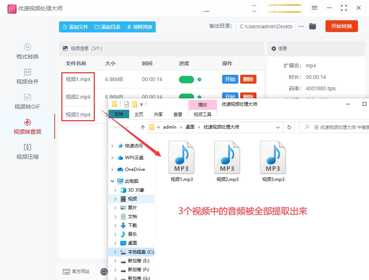Open the 格式转换 format conversion module

(x=27, y=52)
